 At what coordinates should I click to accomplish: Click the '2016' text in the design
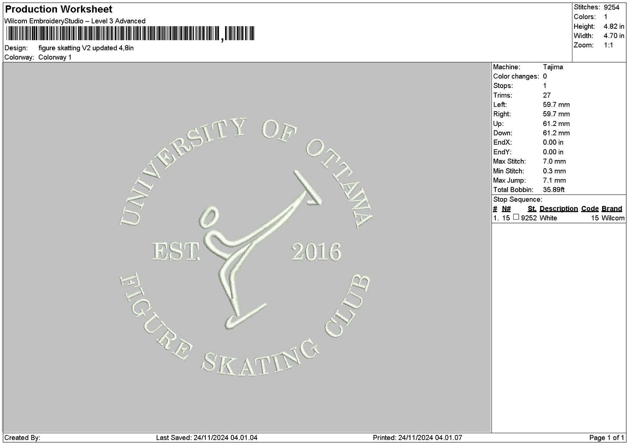[316, 251]
